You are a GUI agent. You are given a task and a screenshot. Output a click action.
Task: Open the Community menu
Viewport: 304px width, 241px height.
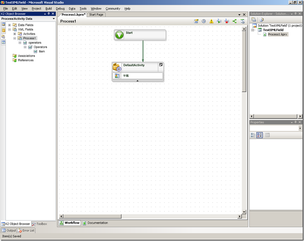(x=113, y=8)
